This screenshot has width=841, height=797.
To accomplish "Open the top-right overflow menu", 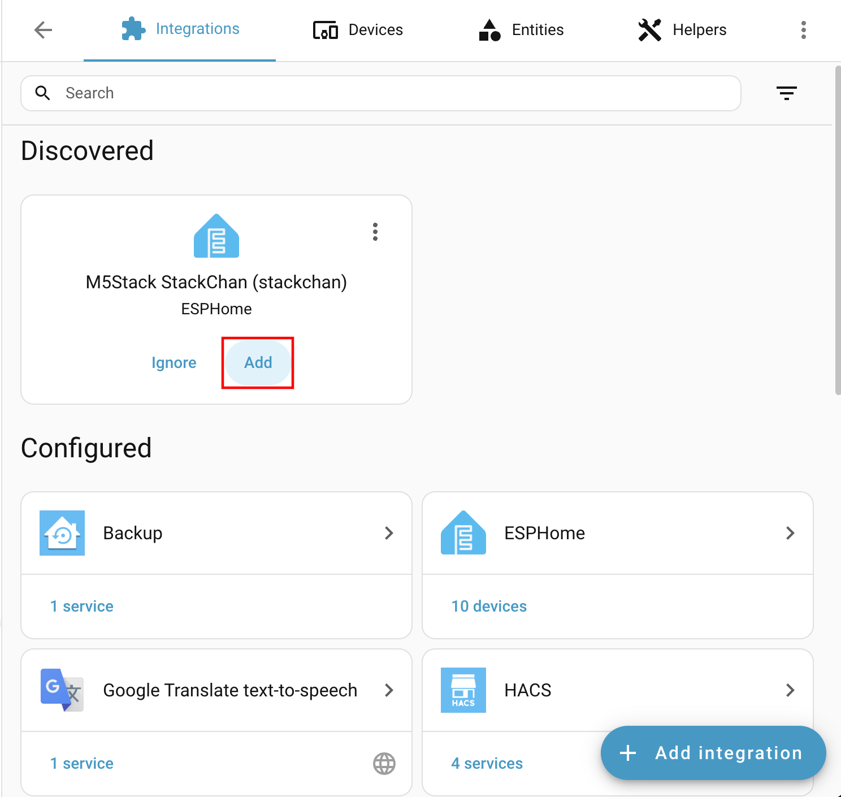I will tap(803, 30).
